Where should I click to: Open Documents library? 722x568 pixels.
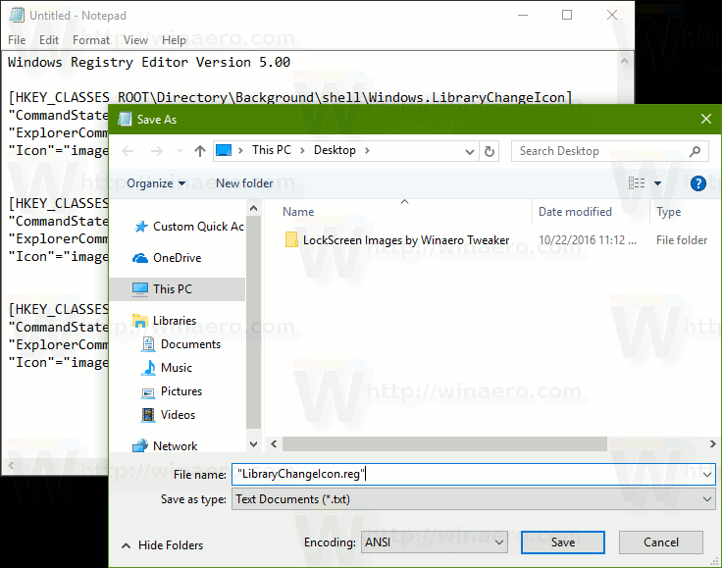[x=180, y=344]
